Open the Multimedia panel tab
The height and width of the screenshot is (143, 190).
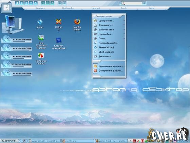68,8
